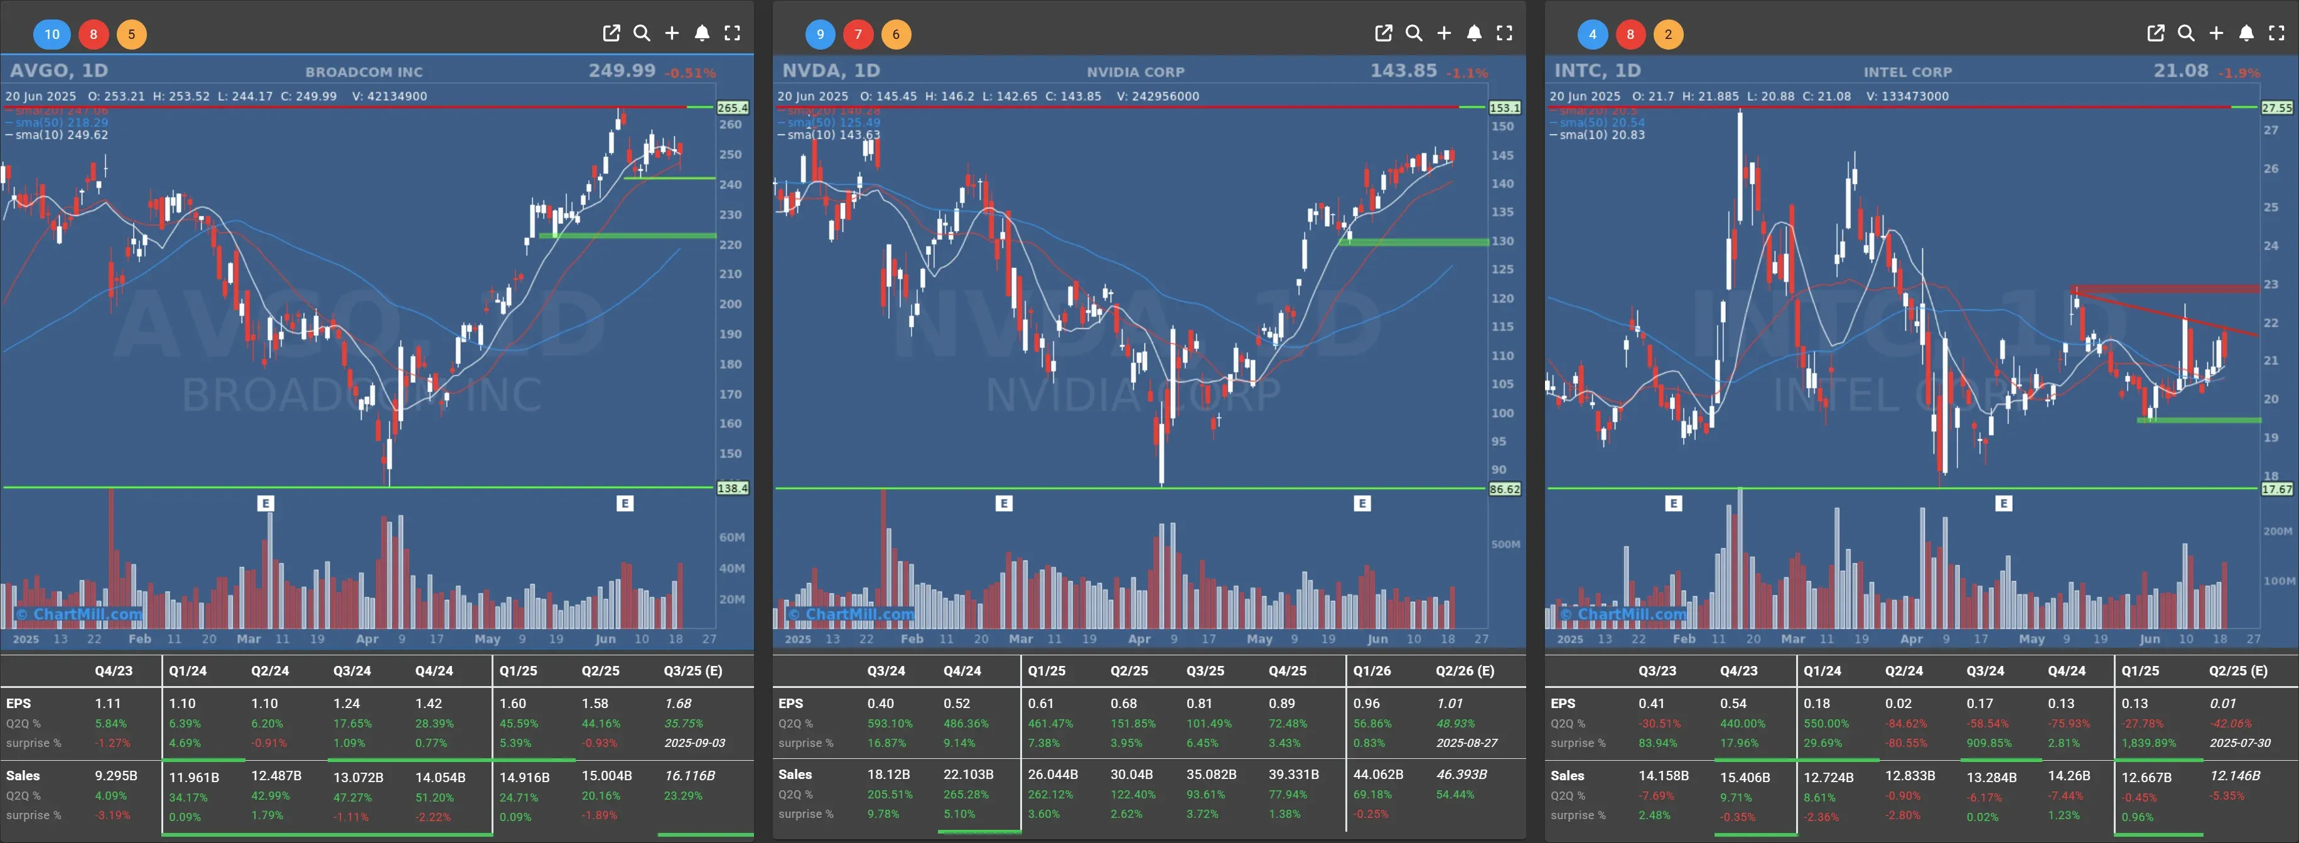Image resolution: width=2299 pixels, height=843 pixels.
Task: Click NVDA next earnings date 2025-08-27
Action: 1467,742
